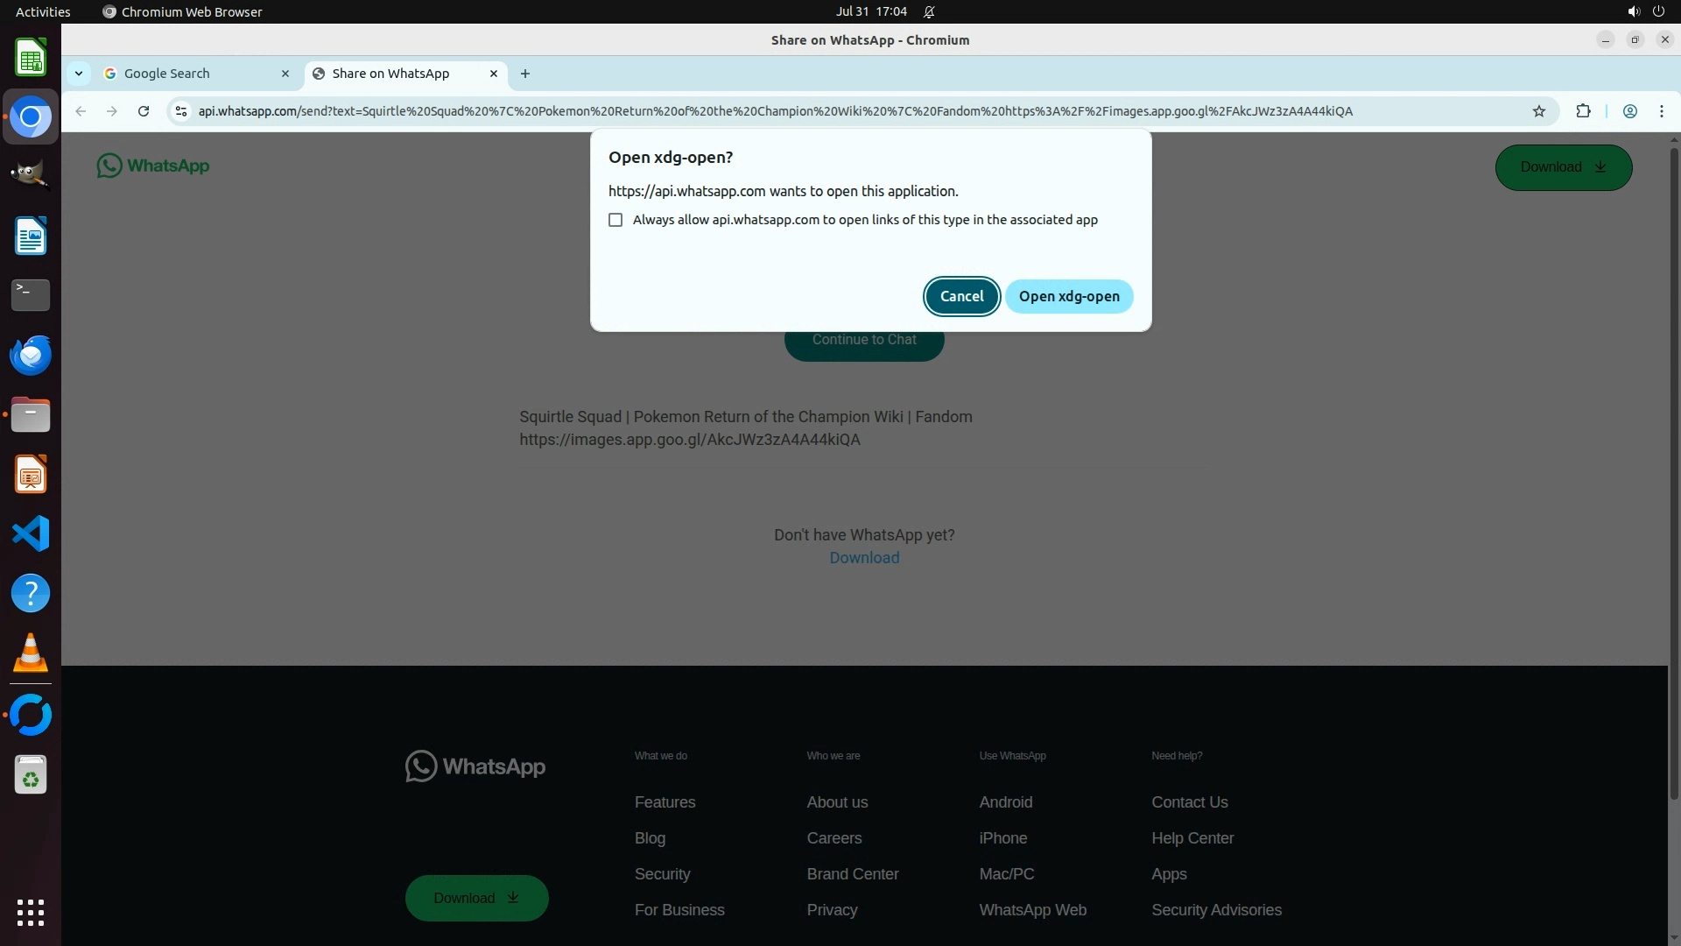Reload the WhatsApp page
Screen dimensions: 1681x946
tap(144, 111)
